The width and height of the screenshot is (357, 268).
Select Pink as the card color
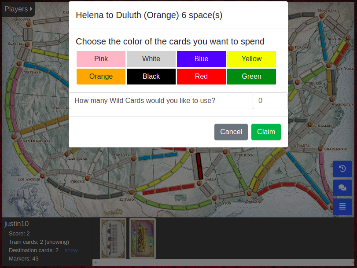(x=101, y=59)
